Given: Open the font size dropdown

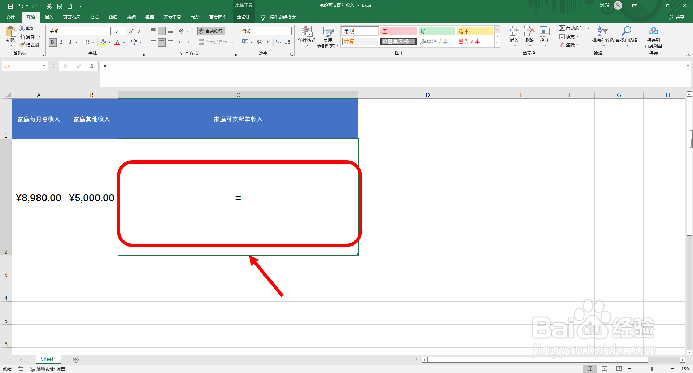Looking at the screenshot, I should [x=123, y=31].
